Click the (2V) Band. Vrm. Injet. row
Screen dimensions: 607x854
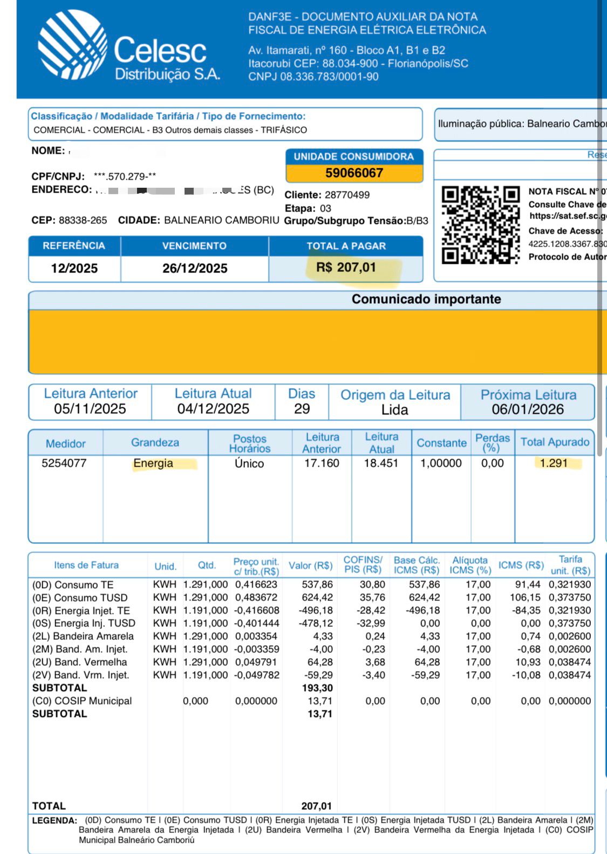tap(311, 675)
